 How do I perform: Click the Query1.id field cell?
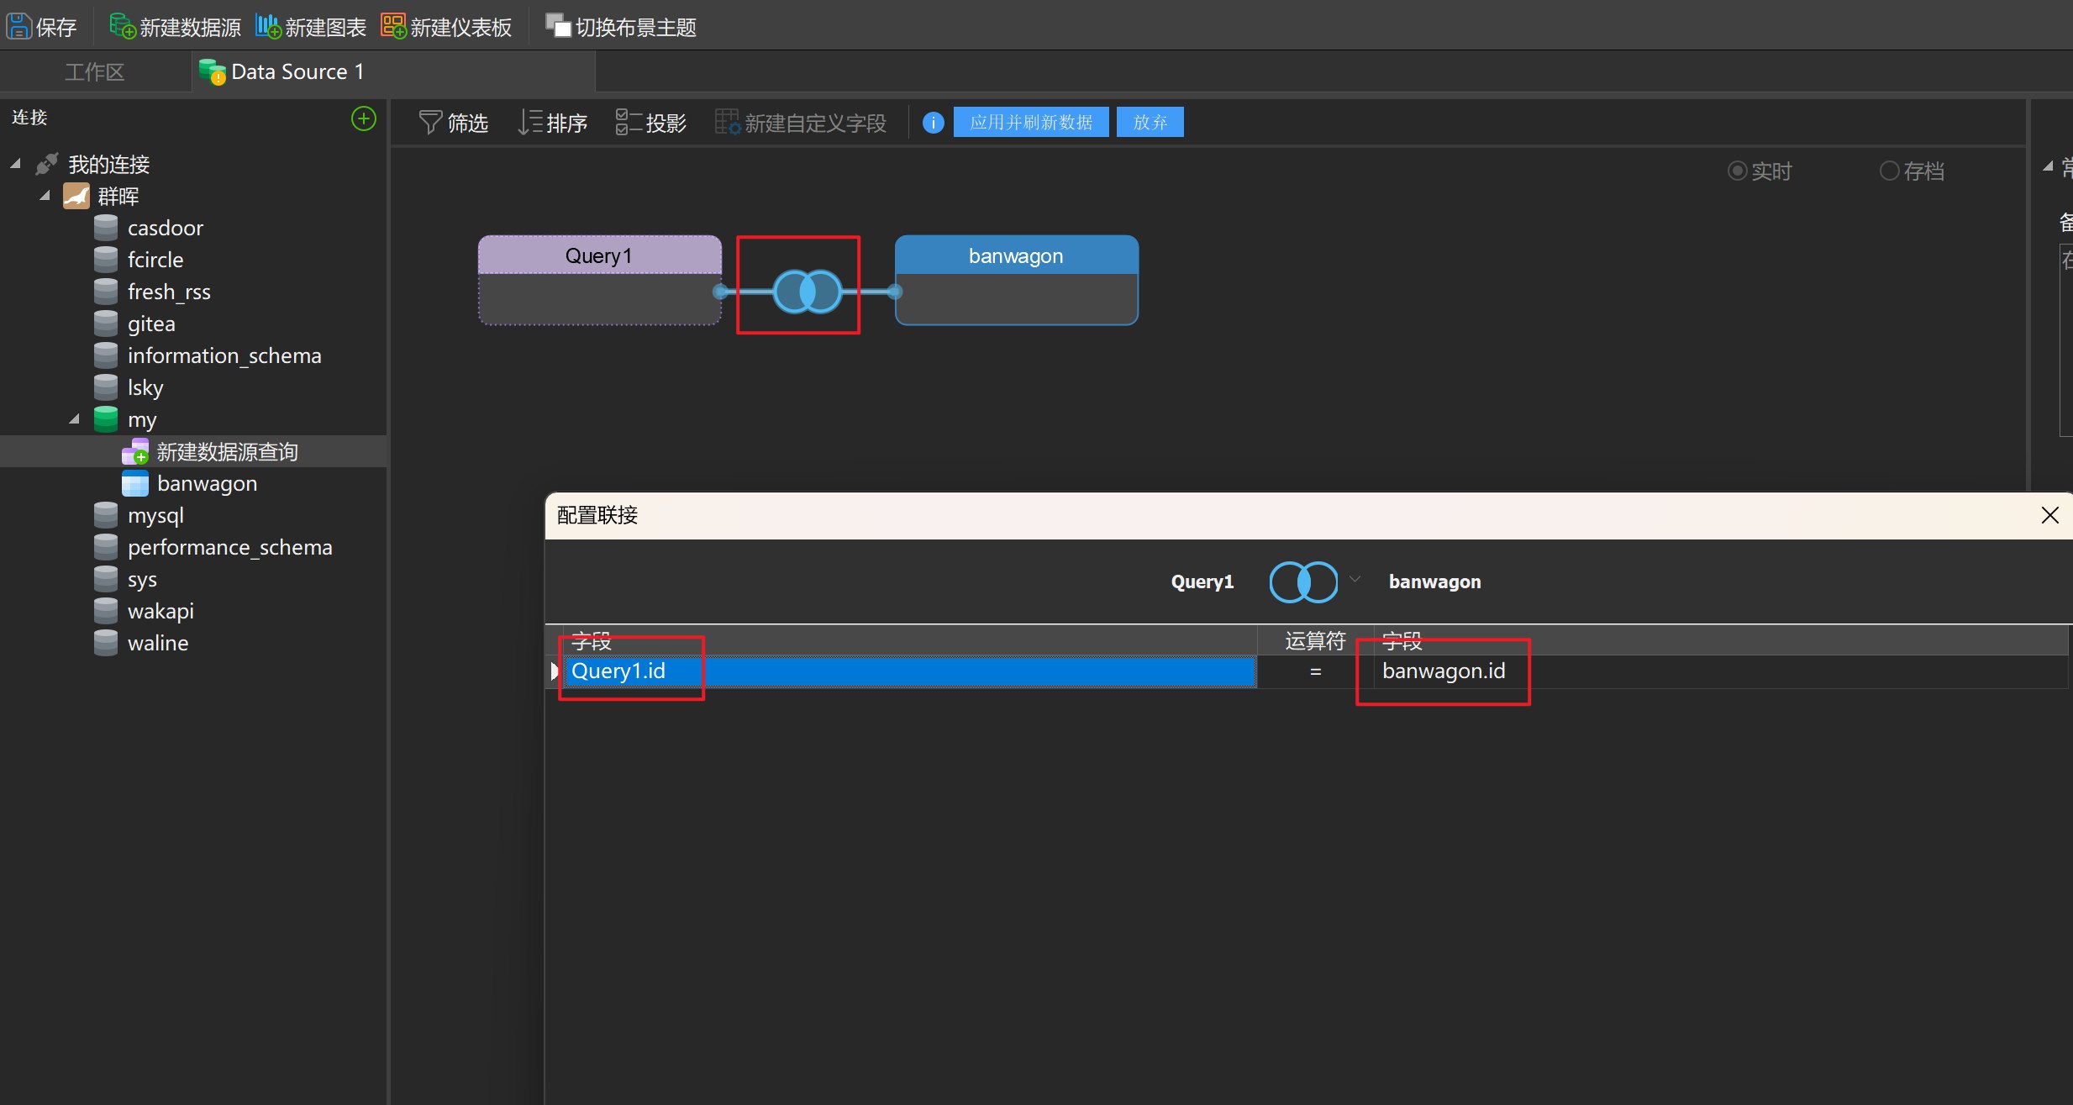[x=909, y=671]
